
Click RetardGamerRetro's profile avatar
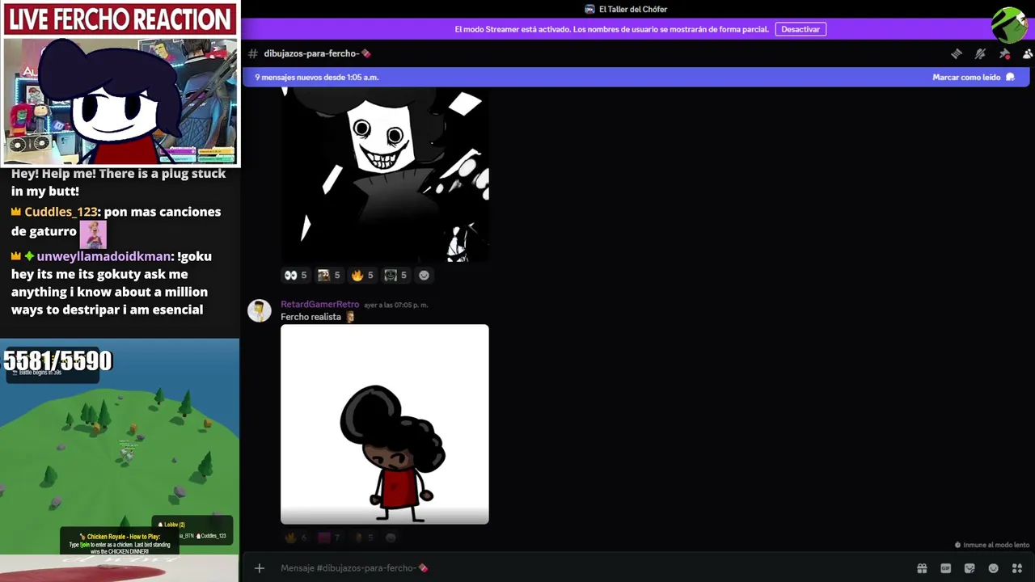click(x=260, y=311)
